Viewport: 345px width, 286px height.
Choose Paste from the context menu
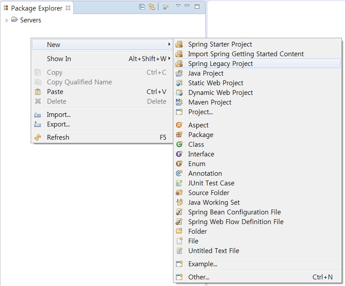[x=102, y=91]
